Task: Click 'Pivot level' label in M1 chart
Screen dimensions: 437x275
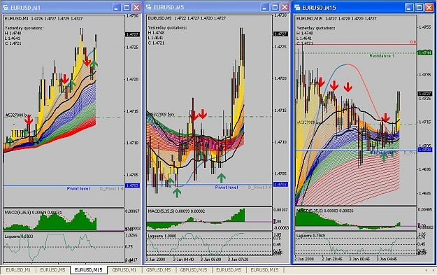Action: click(x=78, y=189)
